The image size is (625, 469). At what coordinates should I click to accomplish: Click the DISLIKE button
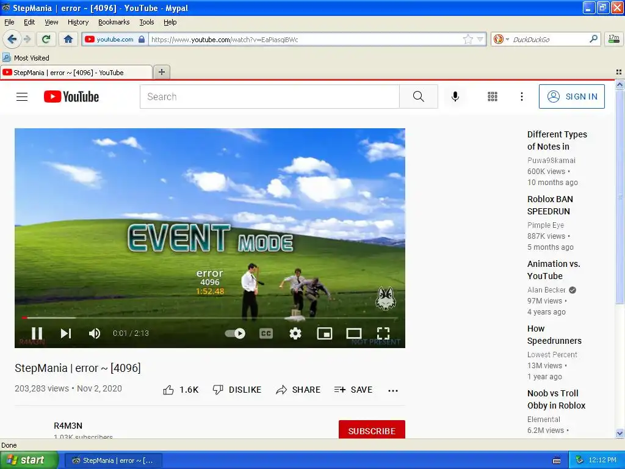tap(237, 390)
